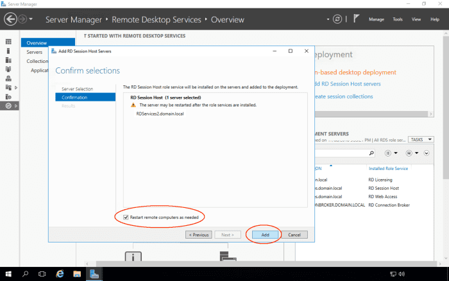Viewport: 449px width, 281px height.
Task: Open taskbar search
Action: 25,274
